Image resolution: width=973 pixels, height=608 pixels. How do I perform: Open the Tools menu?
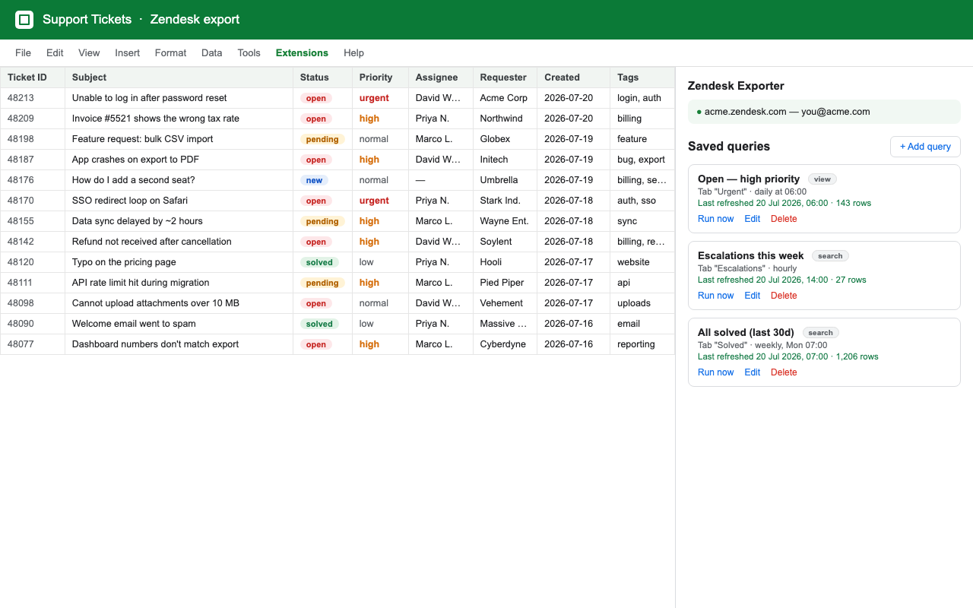coord(249,53)
